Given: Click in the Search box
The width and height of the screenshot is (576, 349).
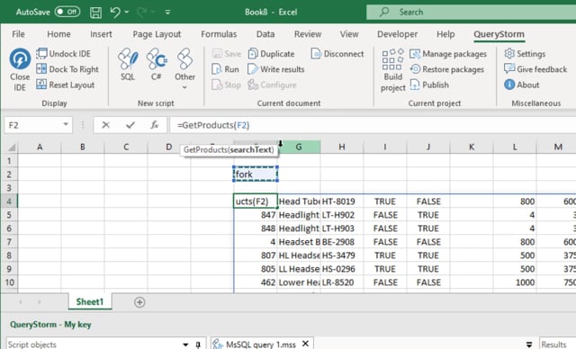Looking at the screenshot, I should click(471, 12).
